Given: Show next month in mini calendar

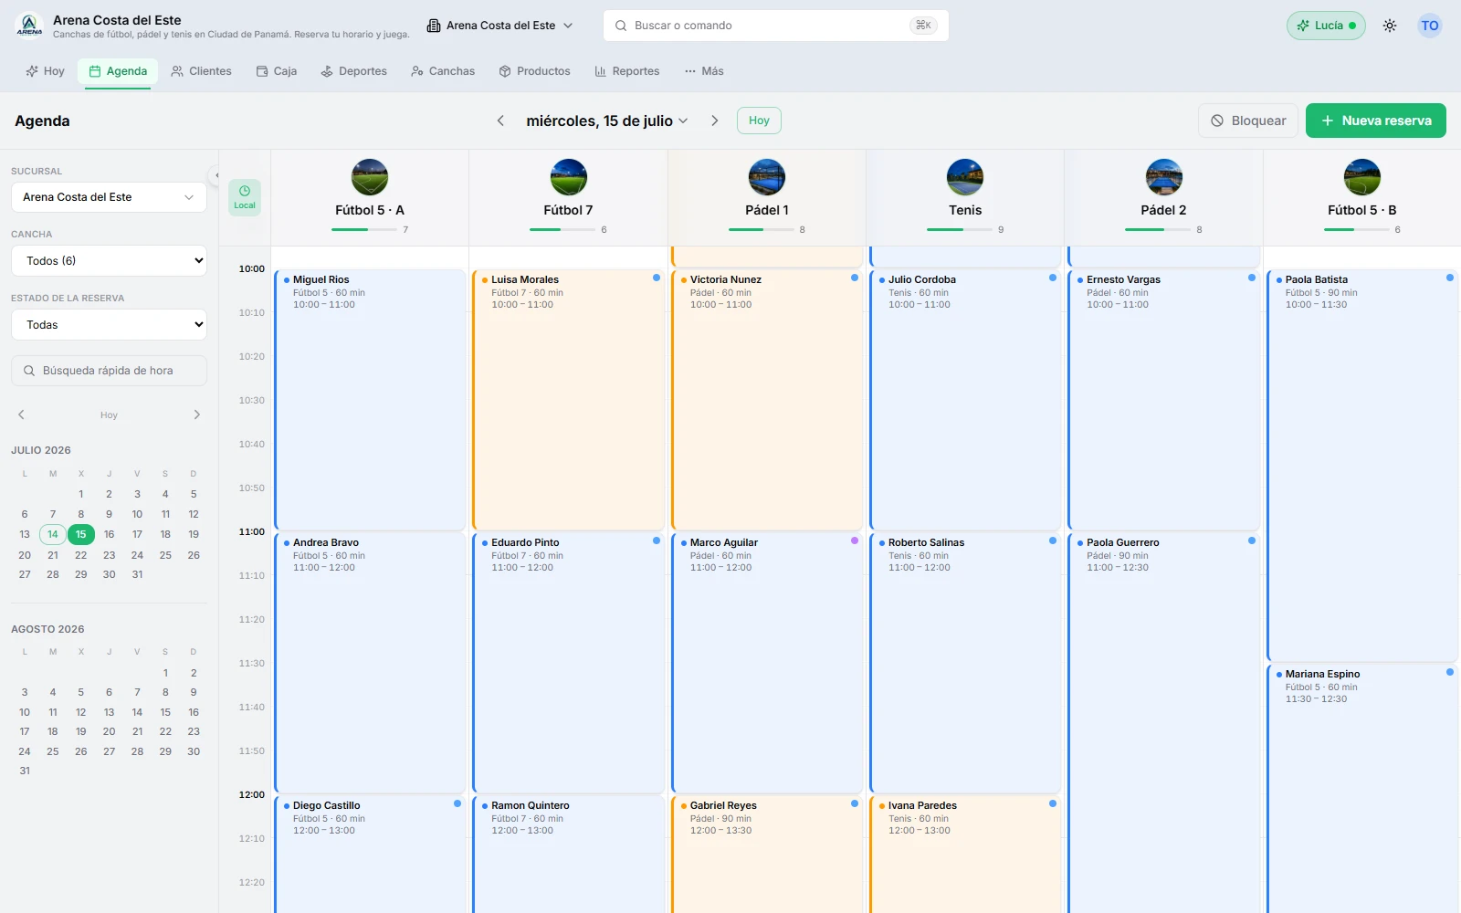Looking at the screenshot, I should (196, 415).
